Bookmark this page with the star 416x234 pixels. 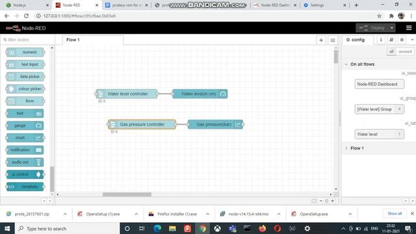pyautogui.click(x=380, y=16)
